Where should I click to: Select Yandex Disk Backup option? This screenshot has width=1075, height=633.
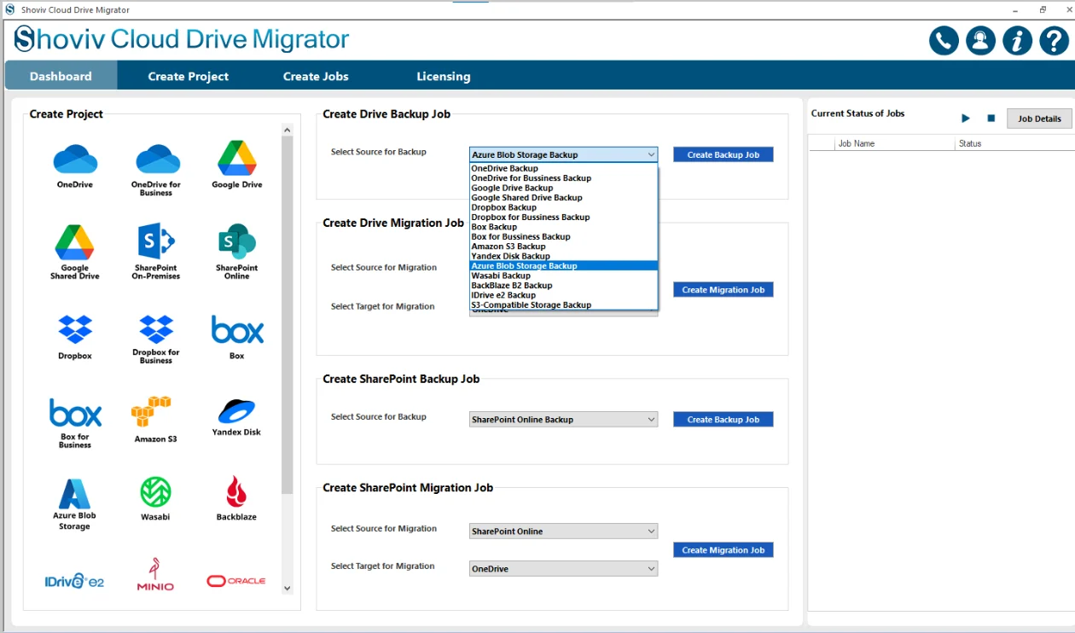click(564, 256)
